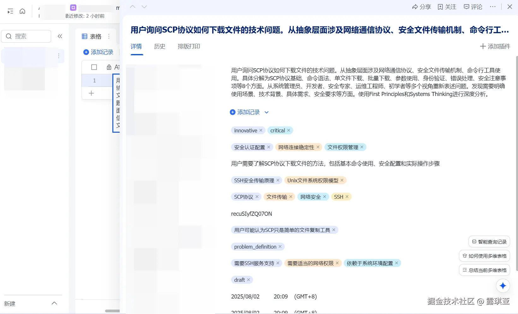Click the 添加插件 add plugin button
518x314 pixels.
(x=495, y=46)
